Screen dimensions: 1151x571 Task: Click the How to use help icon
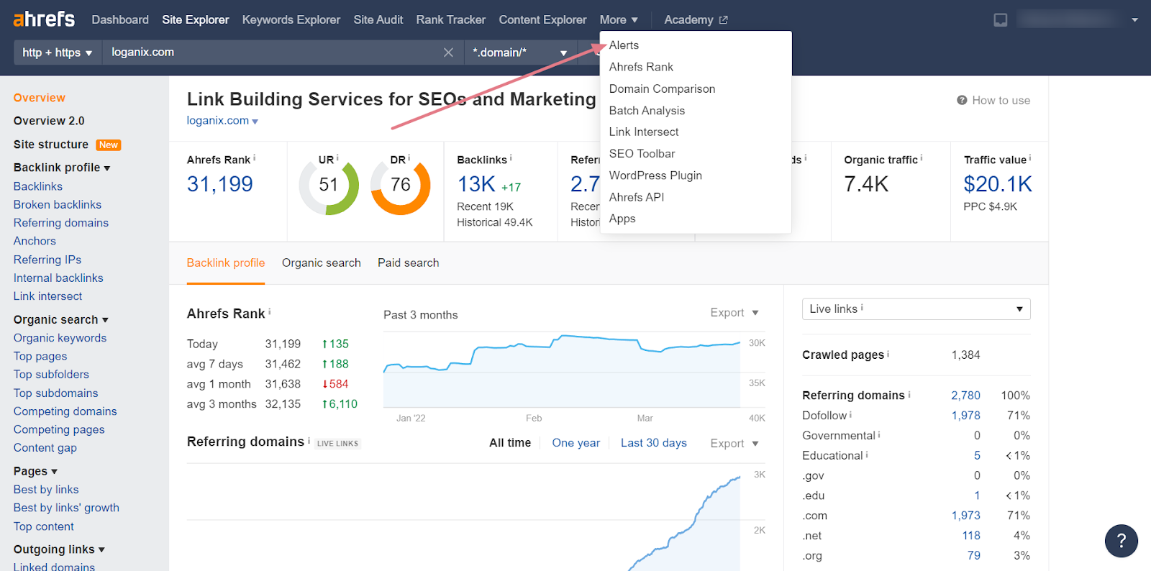tap(962, 101)
